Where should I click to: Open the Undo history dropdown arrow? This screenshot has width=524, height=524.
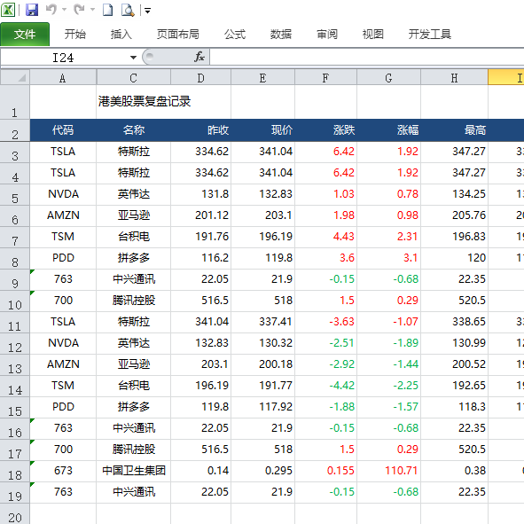pos(64,10)
